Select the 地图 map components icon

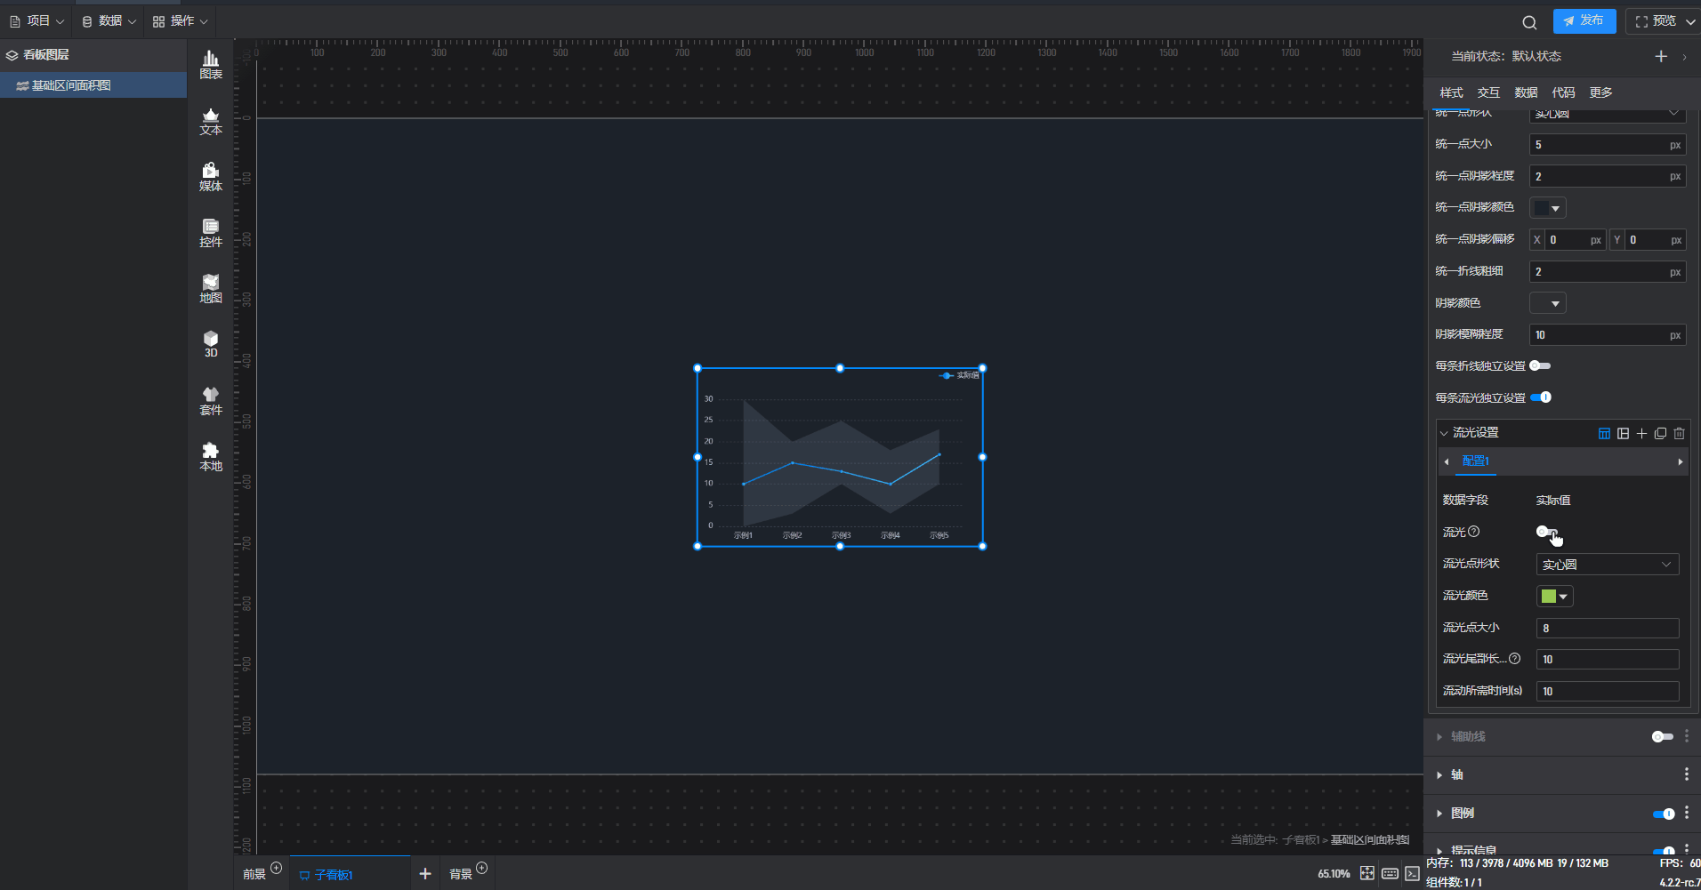click(211, 289)
